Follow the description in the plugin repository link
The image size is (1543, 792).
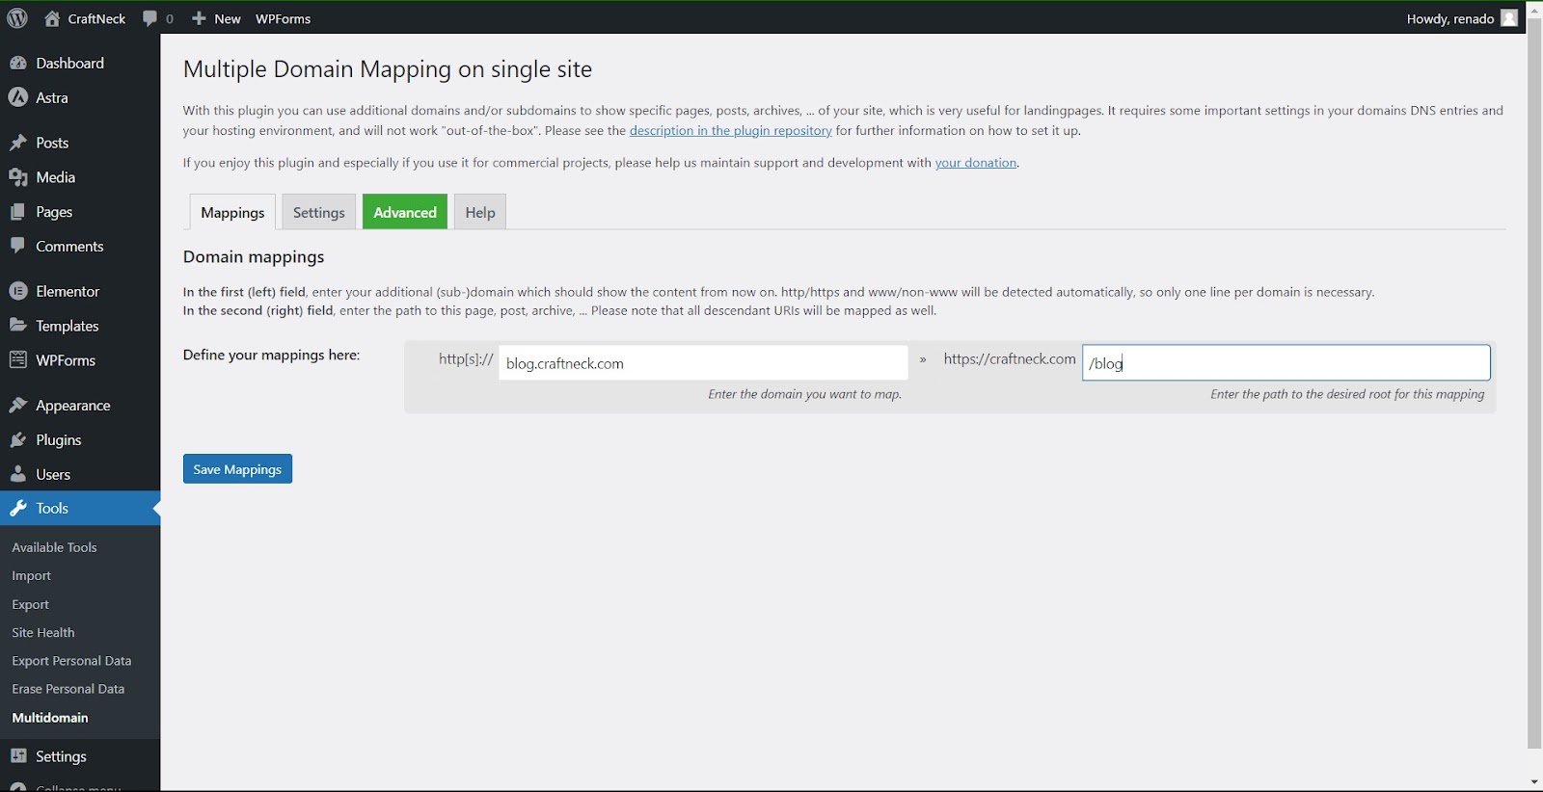[x=730, y=131]
